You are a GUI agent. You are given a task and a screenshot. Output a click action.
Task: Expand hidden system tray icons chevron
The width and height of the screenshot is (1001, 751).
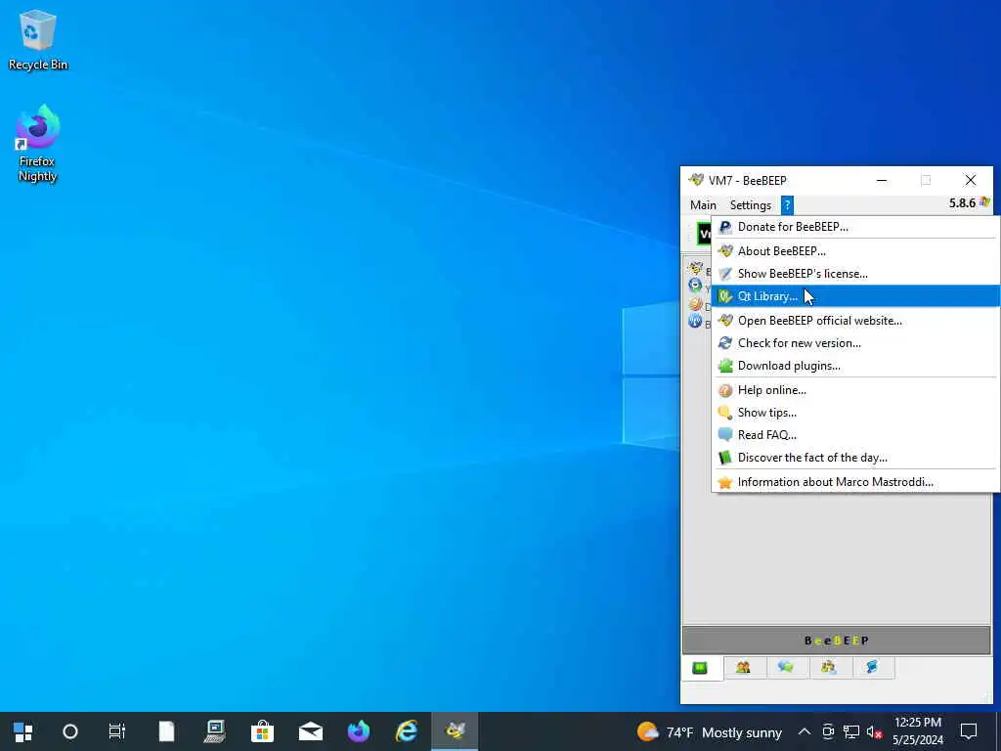coord(805,731)
